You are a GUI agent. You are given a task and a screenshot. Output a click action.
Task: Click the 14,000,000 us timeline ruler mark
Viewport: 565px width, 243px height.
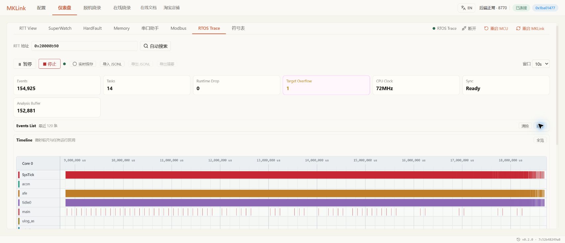[x=317, y=160]
